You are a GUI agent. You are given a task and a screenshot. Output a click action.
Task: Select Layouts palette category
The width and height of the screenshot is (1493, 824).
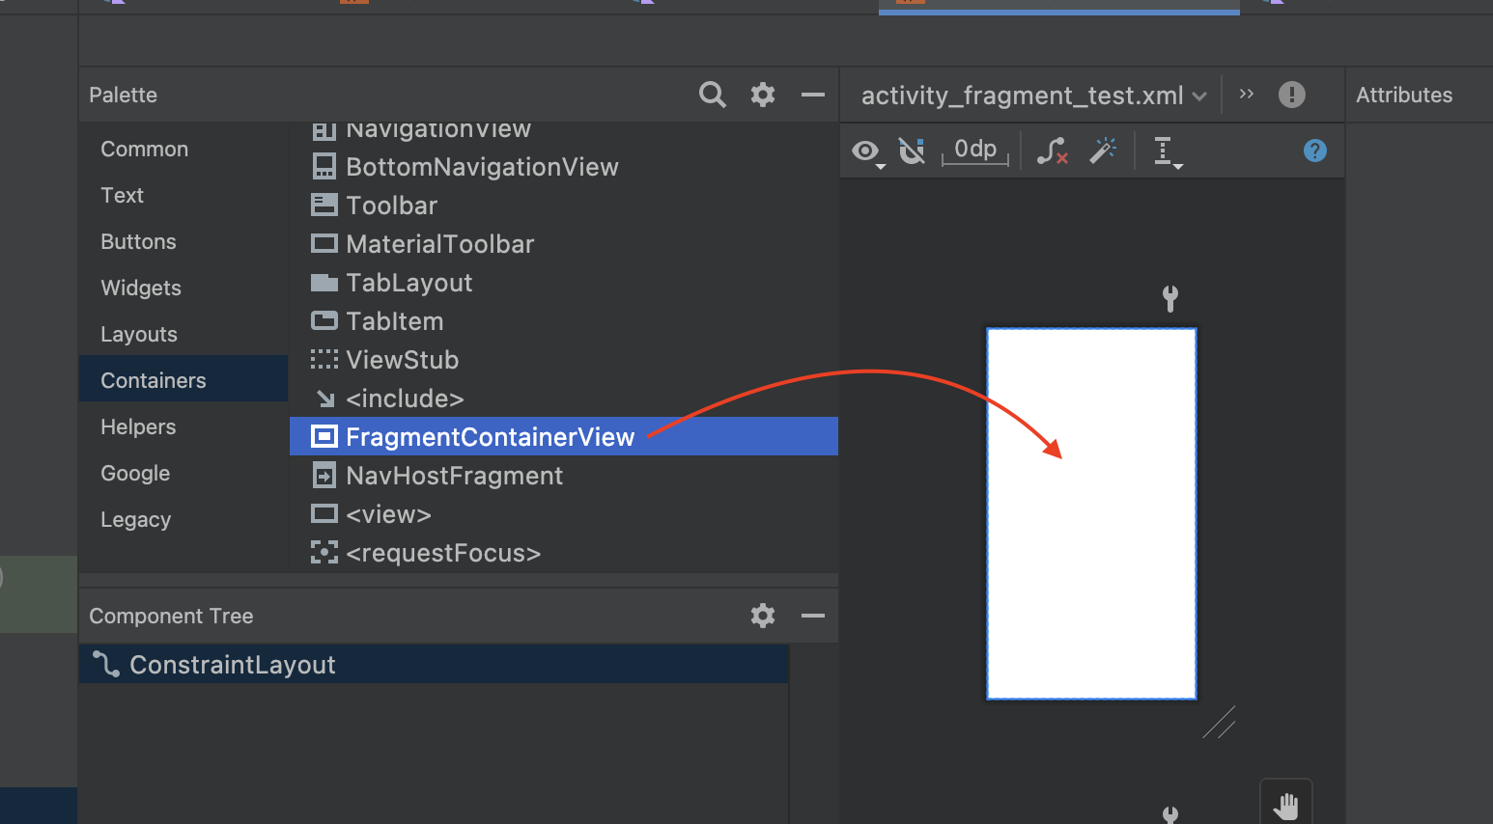tap(139, 334)
